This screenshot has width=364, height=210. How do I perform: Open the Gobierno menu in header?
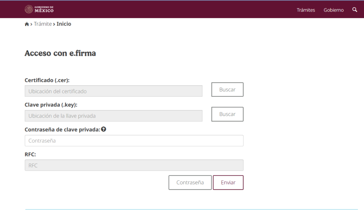[333, 10]
